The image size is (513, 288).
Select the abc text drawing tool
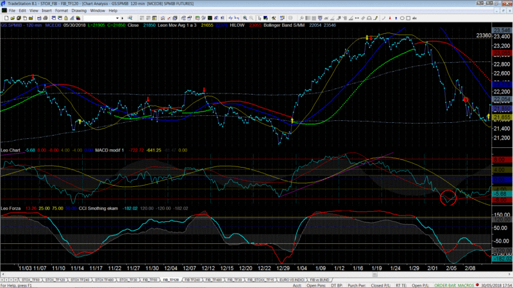click(414, 19)
